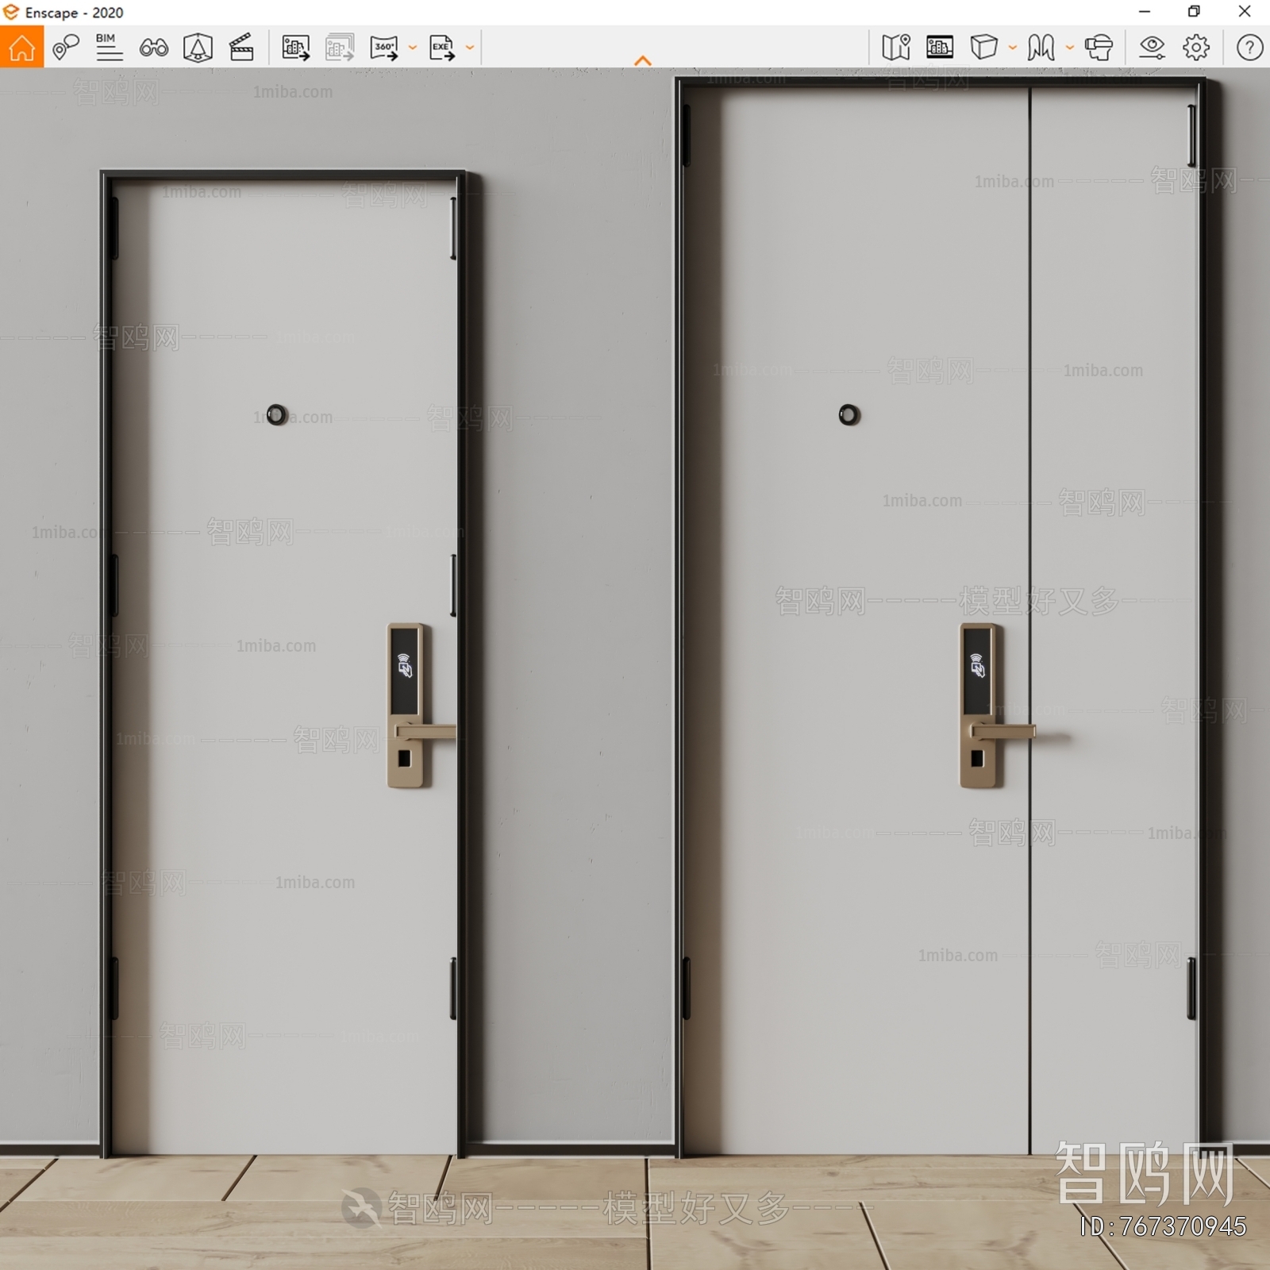Open the minimap with location pin
The width and height of the screenshot is (1270, 1270).
point(896,48)
